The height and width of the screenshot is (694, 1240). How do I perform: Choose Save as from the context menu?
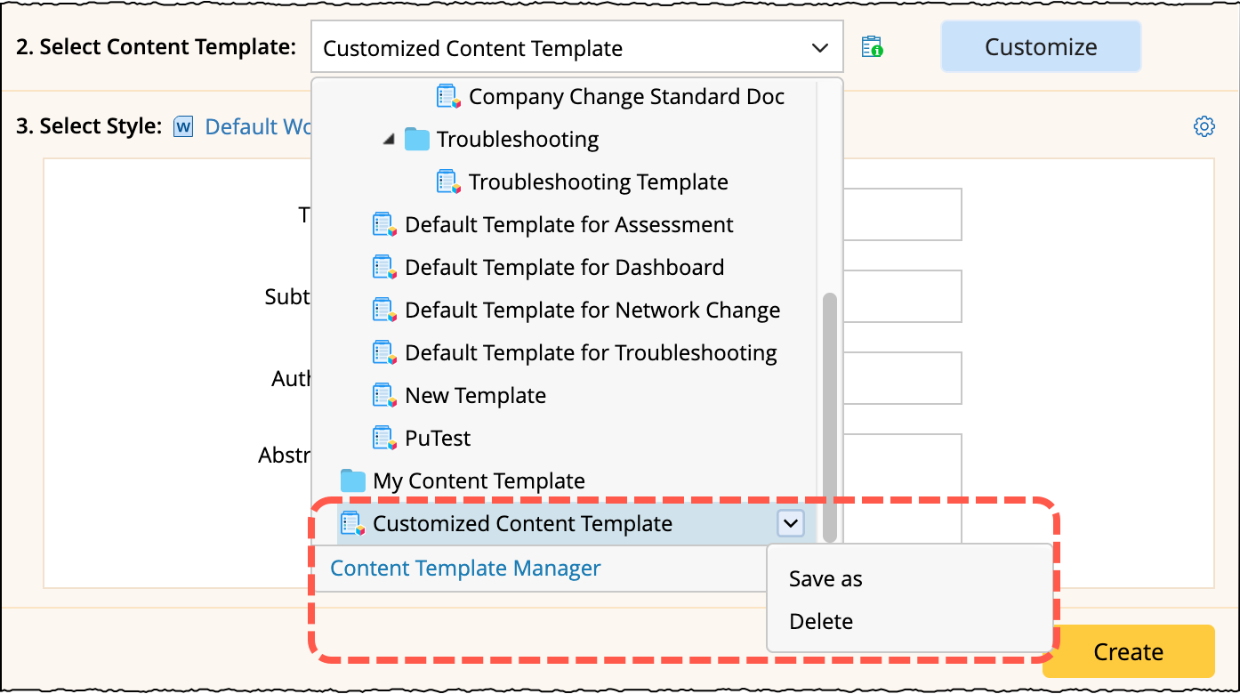click(825, 579)
